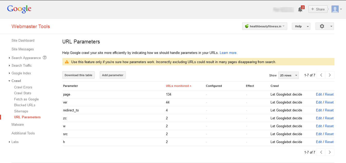
Task: Click next page arrow at table bottom
Action: [x=330, y=152]
